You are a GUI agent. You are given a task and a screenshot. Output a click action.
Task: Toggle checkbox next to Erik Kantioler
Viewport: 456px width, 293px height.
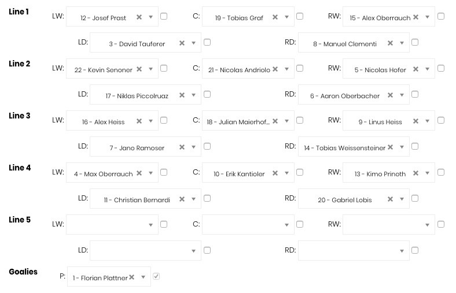(x=300, y=172)
